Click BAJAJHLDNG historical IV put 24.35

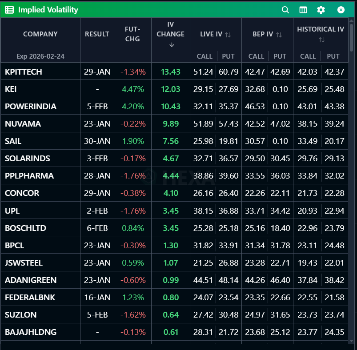point(334,332)
